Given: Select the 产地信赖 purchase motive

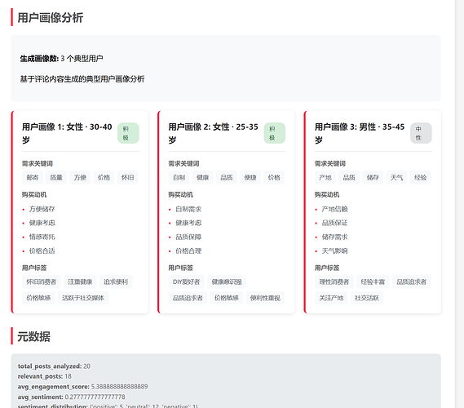Looking at the screenshot, I should (x=334, y=210).
